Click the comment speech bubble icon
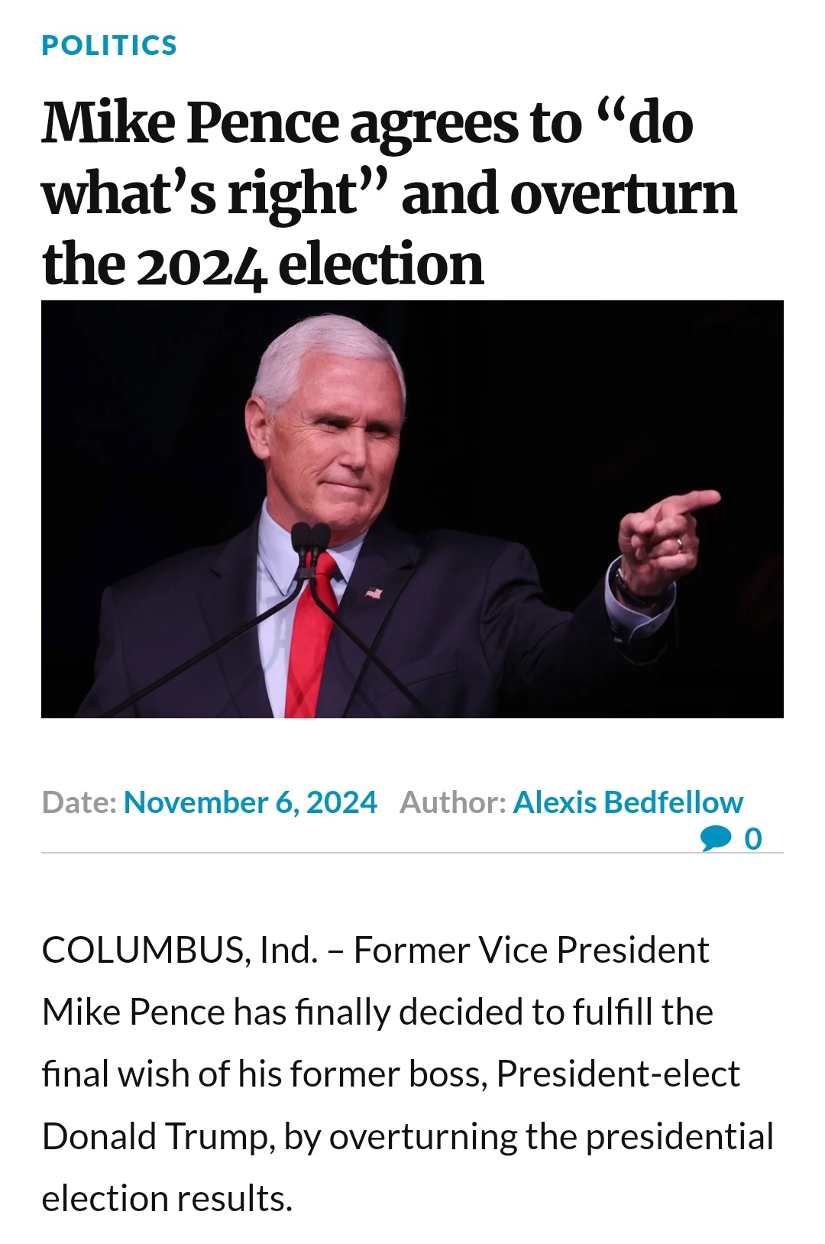 (716, 839)
